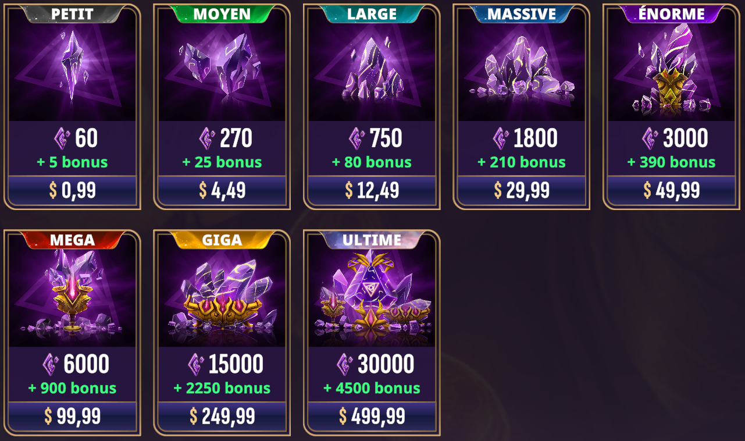Viewport: 745px width, 441px height.
Task: Buy the Moyen pack for $4,49
Action: 222,190
